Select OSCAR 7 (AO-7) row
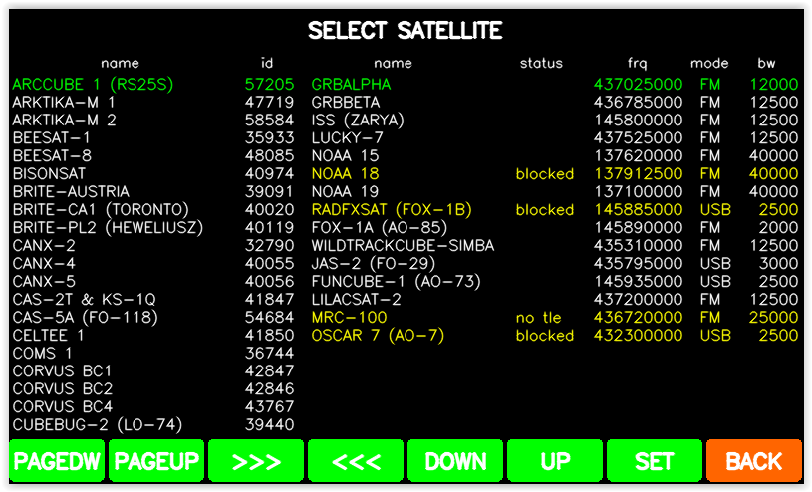 [x=555, y=335]
